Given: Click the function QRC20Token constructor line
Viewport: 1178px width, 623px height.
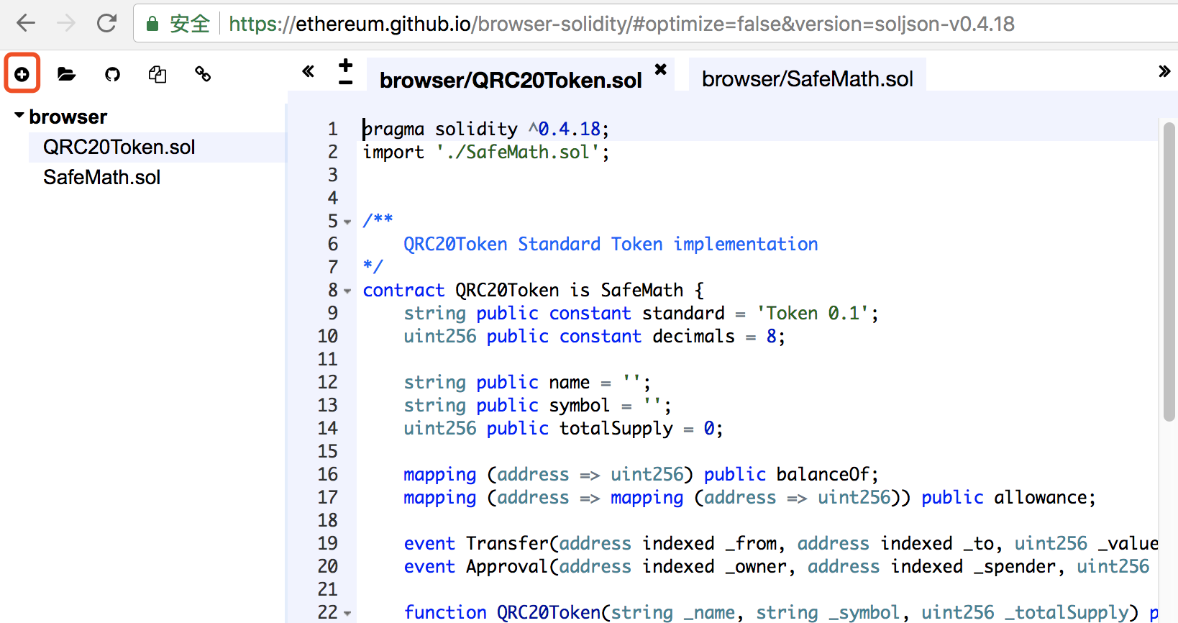Looking at the screenshot, I should 780,612.
